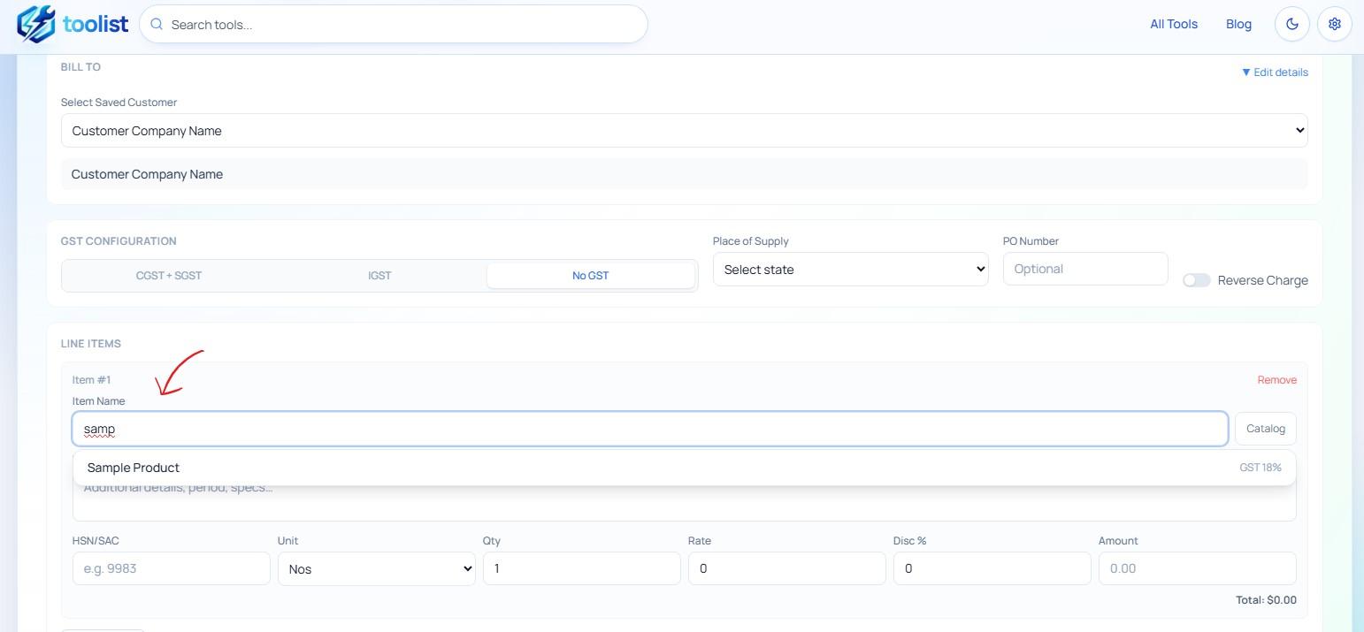1364x632 pixels.
Task: Open All Tools
Action: 1174,24
